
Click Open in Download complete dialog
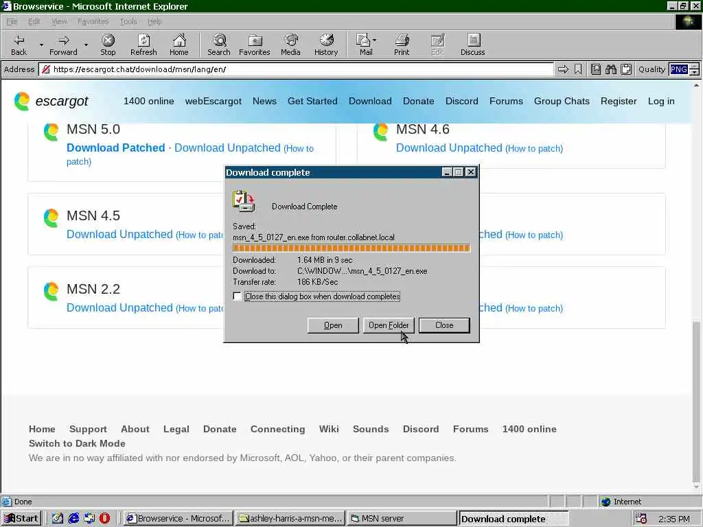(x=333, y=325)
